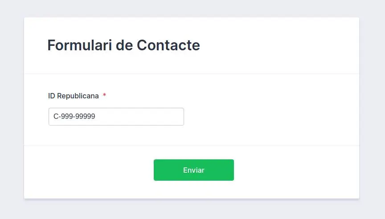Select the ID Republicana field label
The image size is (385, 219).
pyautogui.click(x=74, y=96)
